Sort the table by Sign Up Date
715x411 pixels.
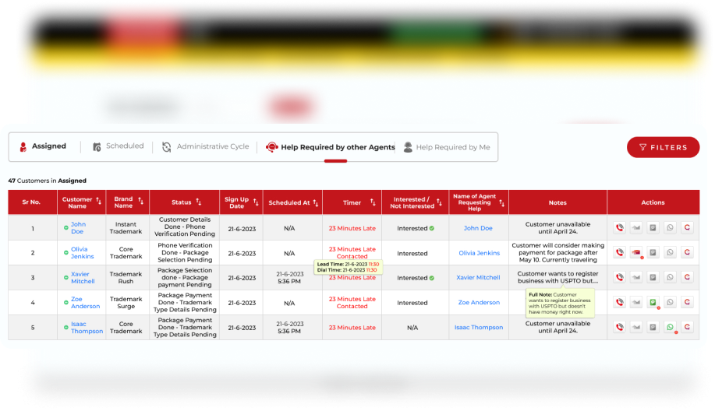[256, 202]
